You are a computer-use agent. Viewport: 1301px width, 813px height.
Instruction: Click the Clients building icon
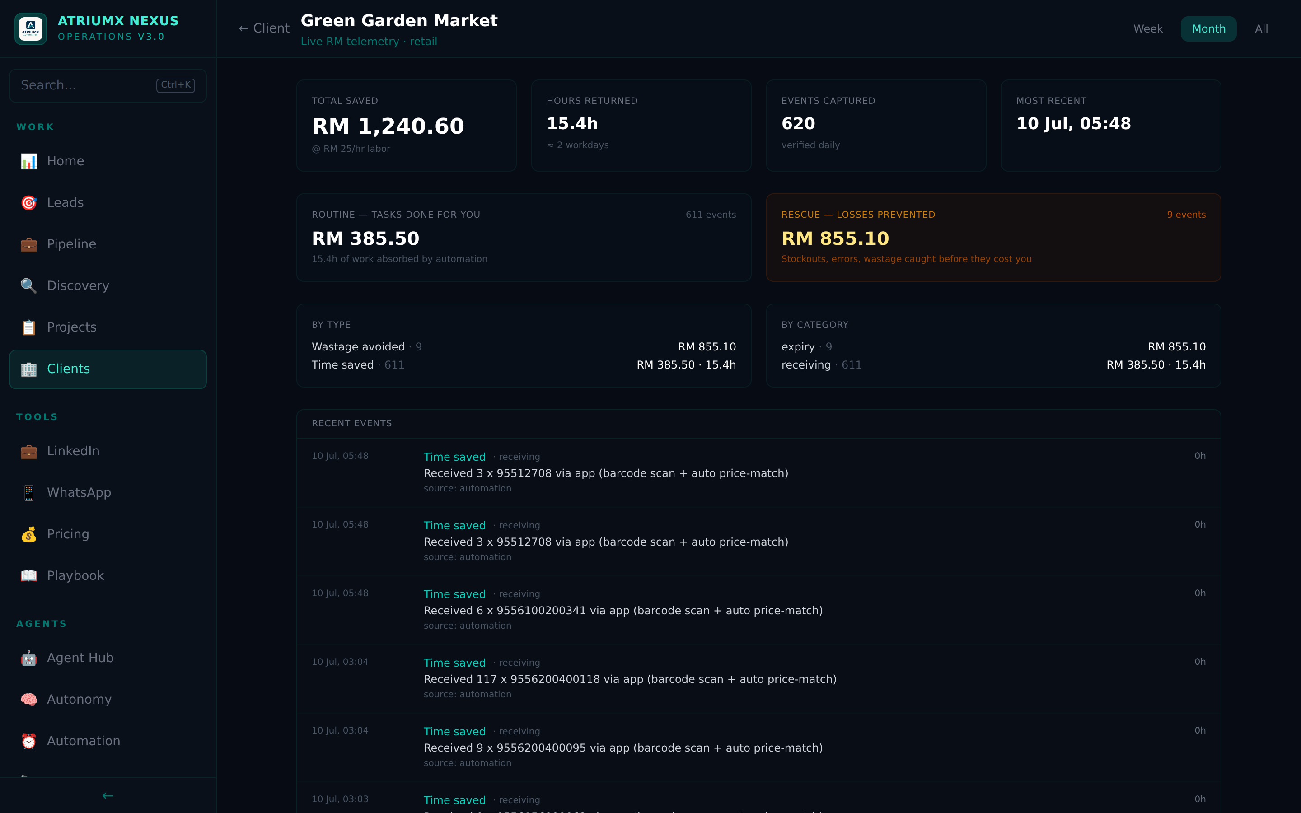point(28,369)
